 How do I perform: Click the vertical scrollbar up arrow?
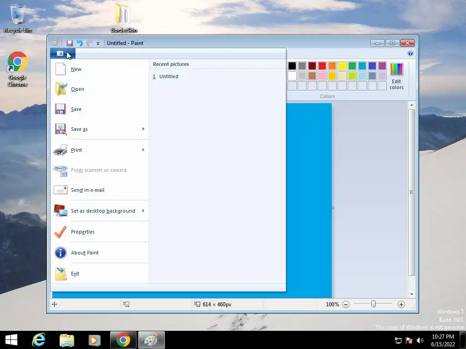[411, 105]
